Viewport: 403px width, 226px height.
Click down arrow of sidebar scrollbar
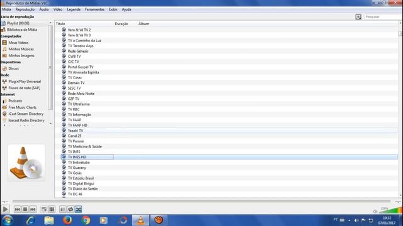50,123
